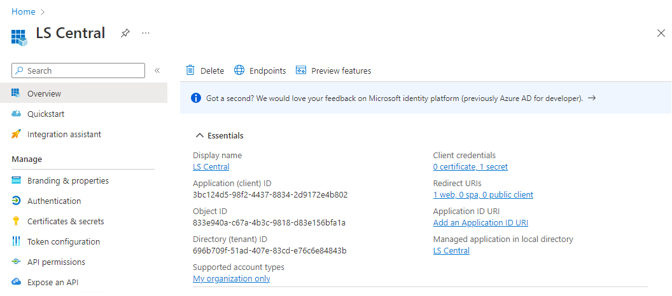The height and width of the screenshot is (296, 672).
Task: Close the LS Central pane
Action: coord(661,33)
